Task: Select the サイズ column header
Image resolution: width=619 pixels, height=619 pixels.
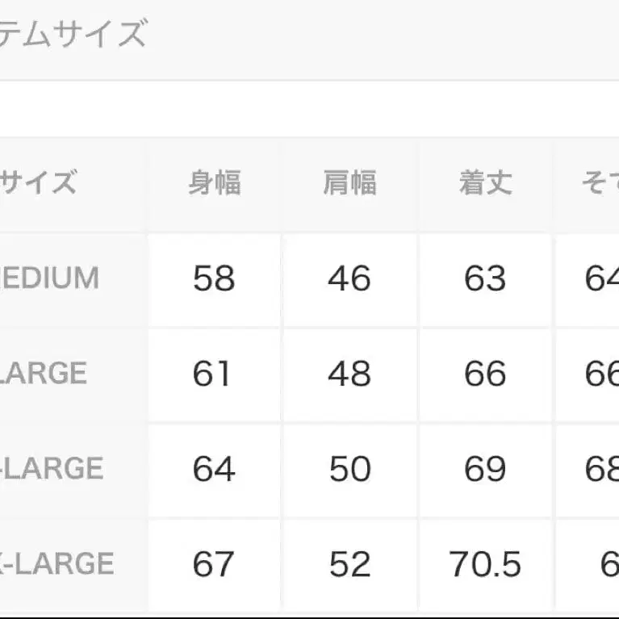Action: 38,183
